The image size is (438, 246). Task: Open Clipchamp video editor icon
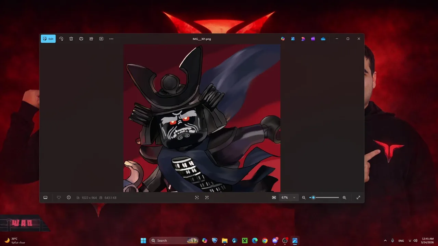pos(313,39)
